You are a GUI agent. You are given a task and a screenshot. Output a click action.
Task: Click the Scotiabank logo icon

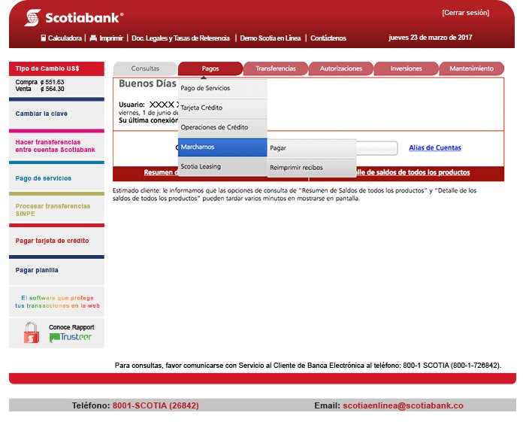click(x=32, y=17)
